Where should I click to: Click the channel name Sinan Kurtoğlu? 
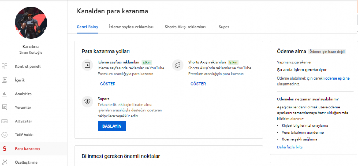coord(31,52)
